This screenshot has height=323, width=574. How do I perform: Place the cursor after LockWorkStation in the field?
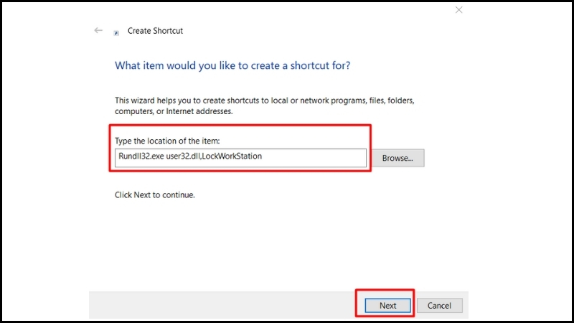tap(263, 156)
